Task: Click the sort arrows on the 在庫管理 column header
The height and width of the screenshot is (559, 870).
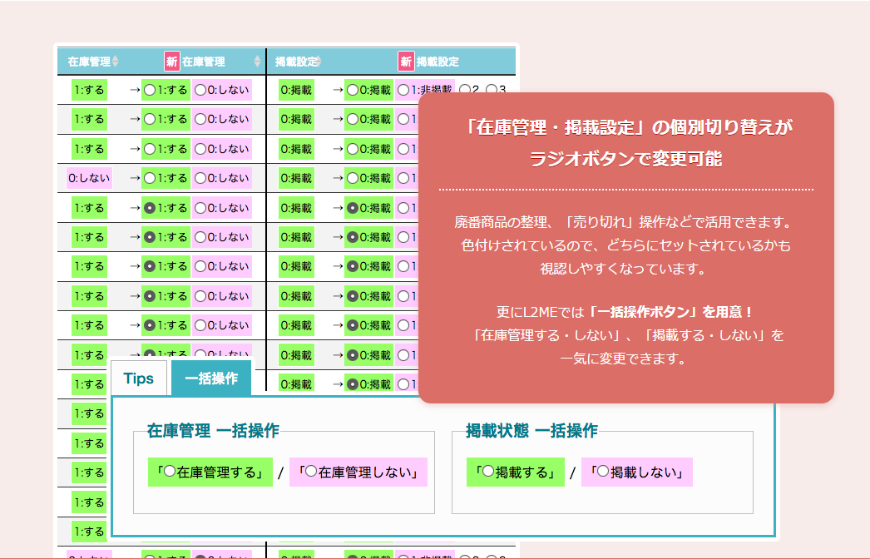Action: click(x=114, y=60)
